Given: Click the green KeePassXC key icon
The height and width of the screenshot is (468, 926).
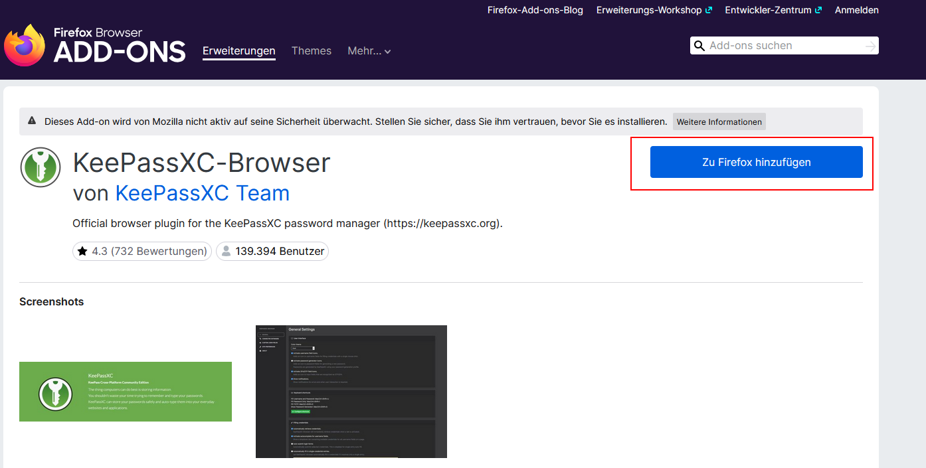Looking at the screenshot, I should (x=41, y=167).
